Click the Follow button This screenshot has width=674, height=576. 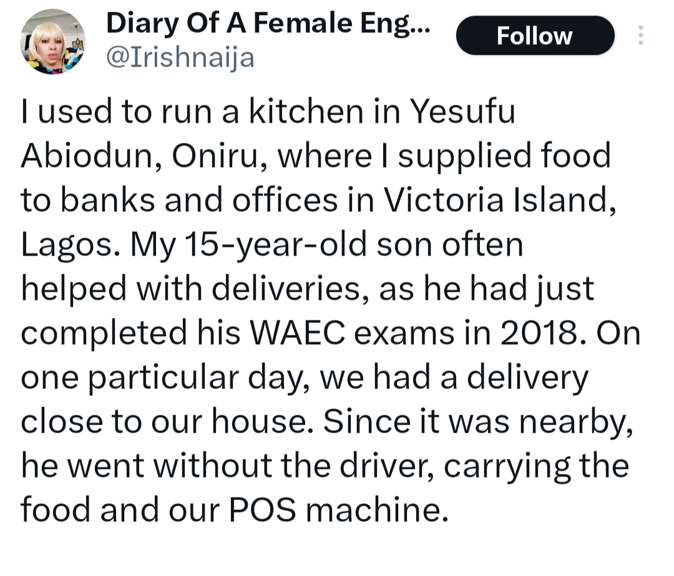[x=535, y=36]
